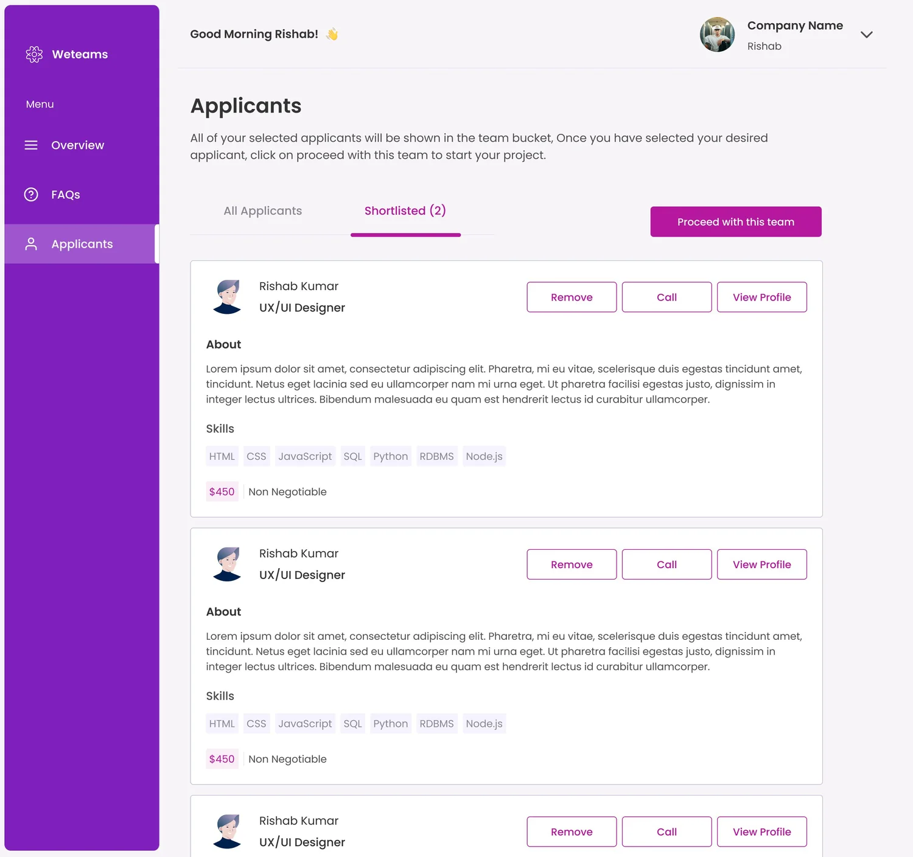Click the HTML skill tag on second card
This screenshot has width=913, height=857.
coord(222,724)
